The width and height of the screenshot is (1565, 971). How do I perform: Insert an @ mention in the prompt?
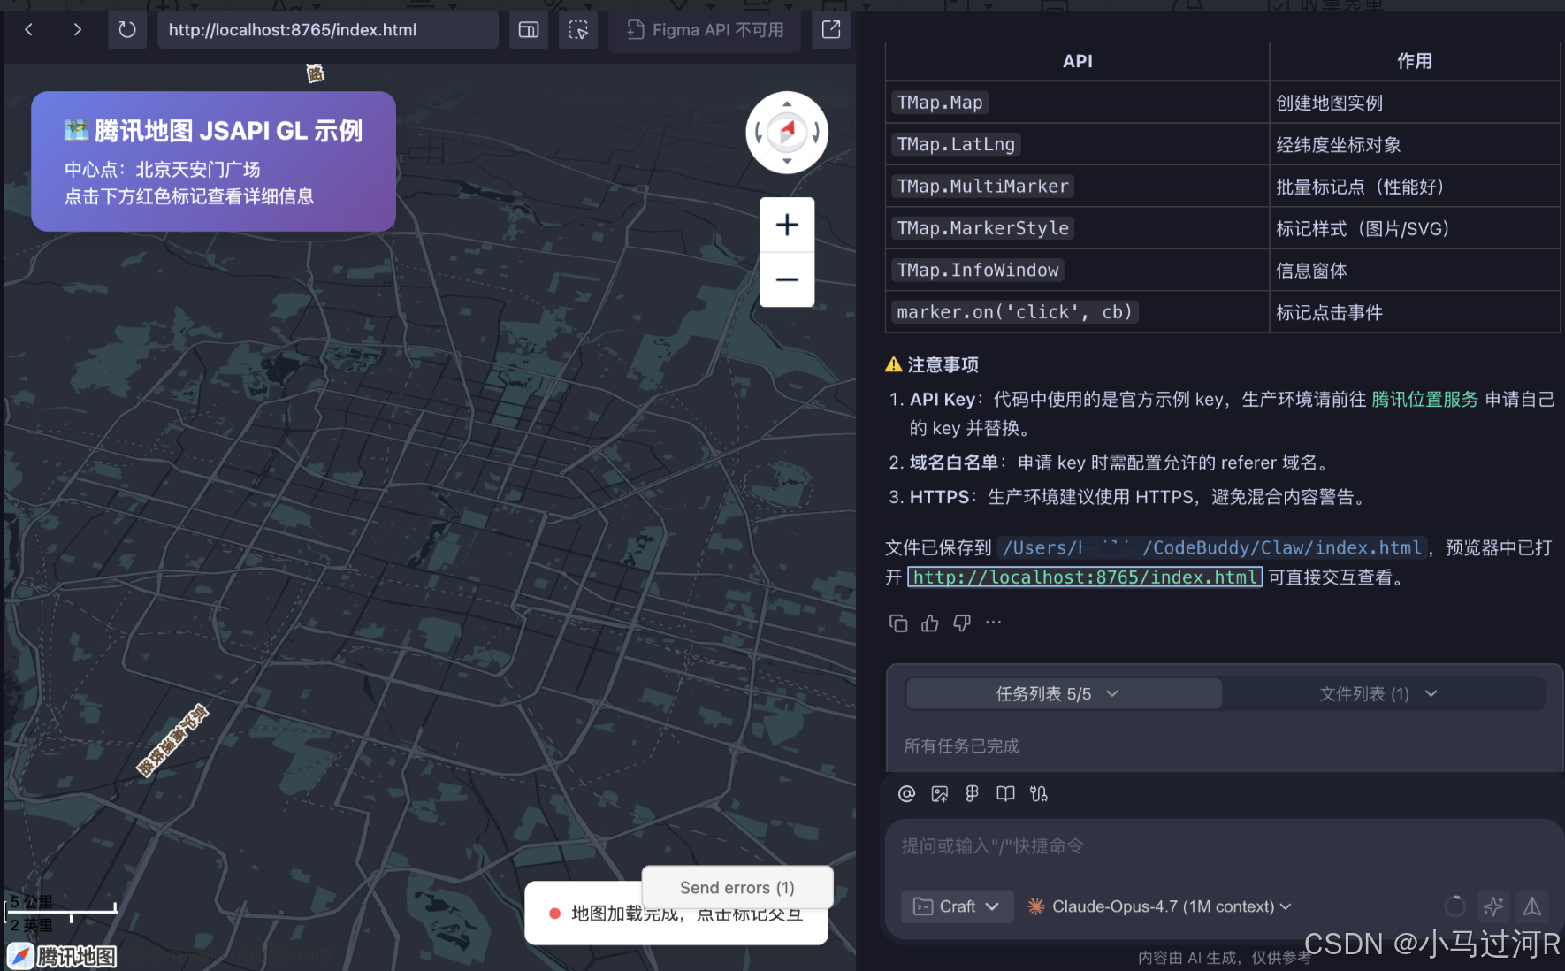tap(906, 794)
